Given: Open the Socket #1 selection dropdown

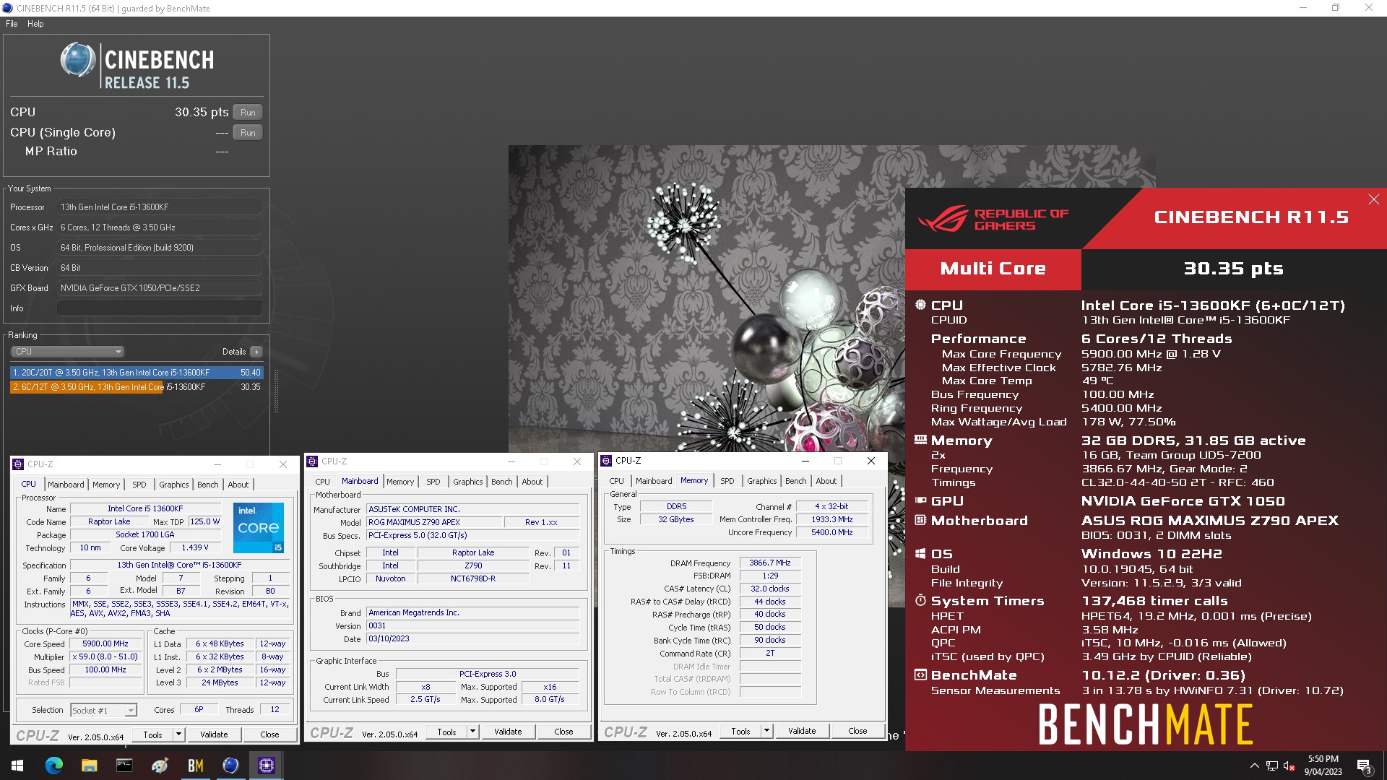Looking at the screenshot, I should [103, 711].
